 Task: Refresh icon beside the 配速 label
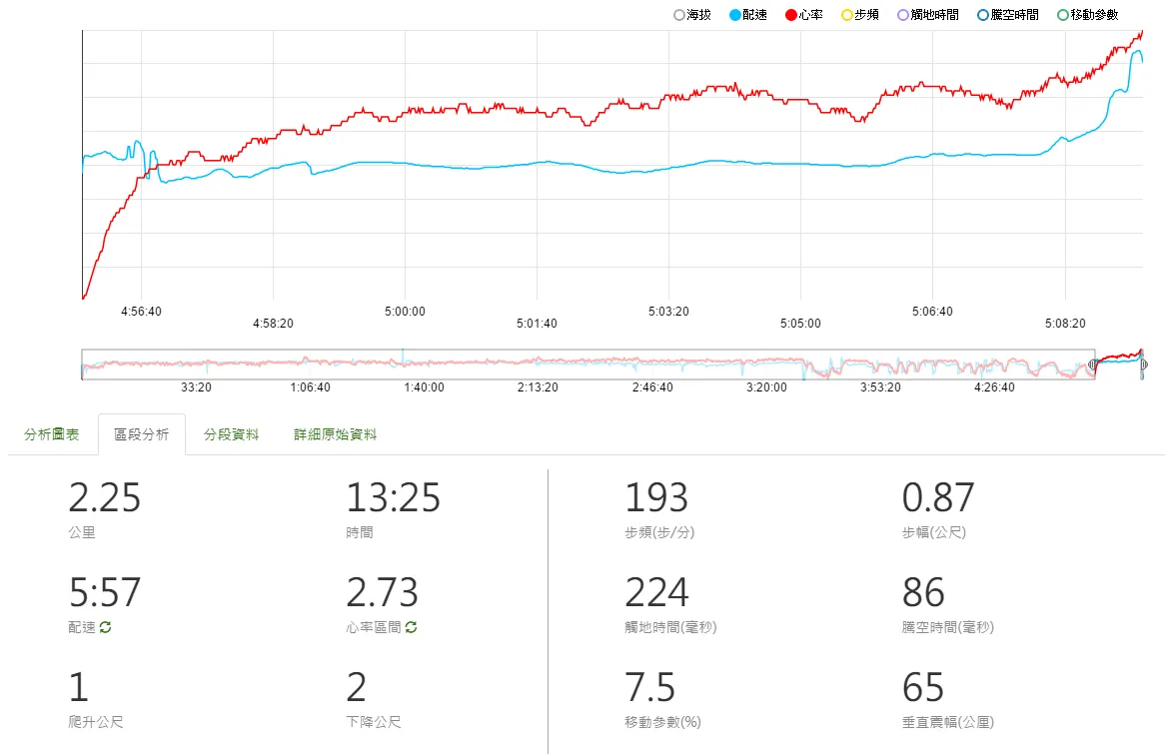(x=106, y=627)
